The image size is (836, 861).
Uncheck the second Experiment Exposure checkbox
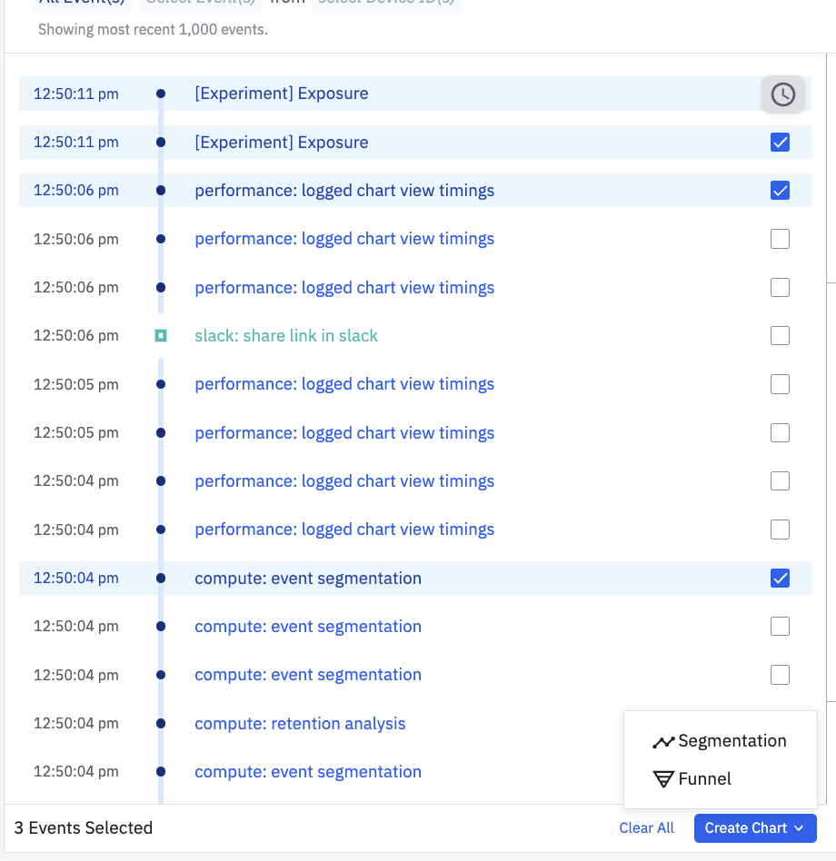(780, 143)
